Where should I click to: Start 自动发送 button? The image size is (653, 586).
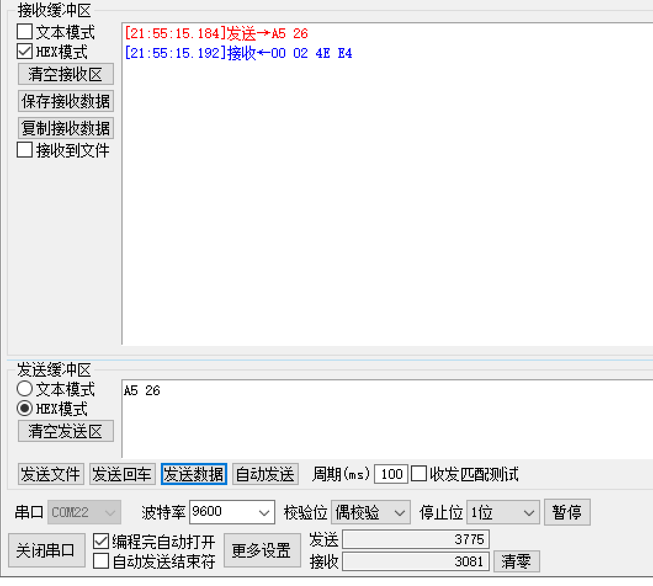[x=265, y=474]
